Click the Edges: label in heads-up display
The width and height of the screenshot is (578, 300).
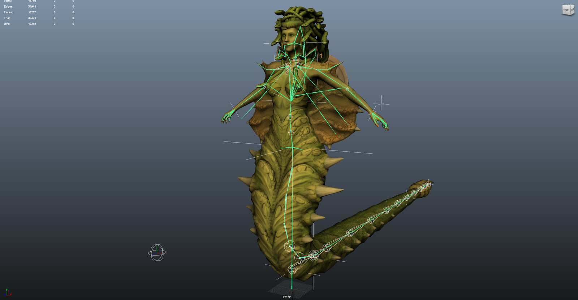pos(8,6)
